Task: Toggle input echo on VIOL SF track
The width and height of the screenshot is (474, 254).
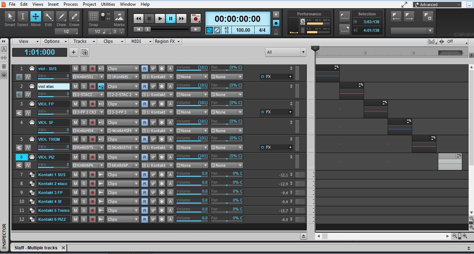Action: 101,123
